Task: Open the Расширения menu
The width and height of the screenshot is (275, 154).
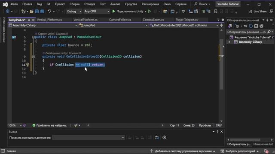Action: [150, 4]
